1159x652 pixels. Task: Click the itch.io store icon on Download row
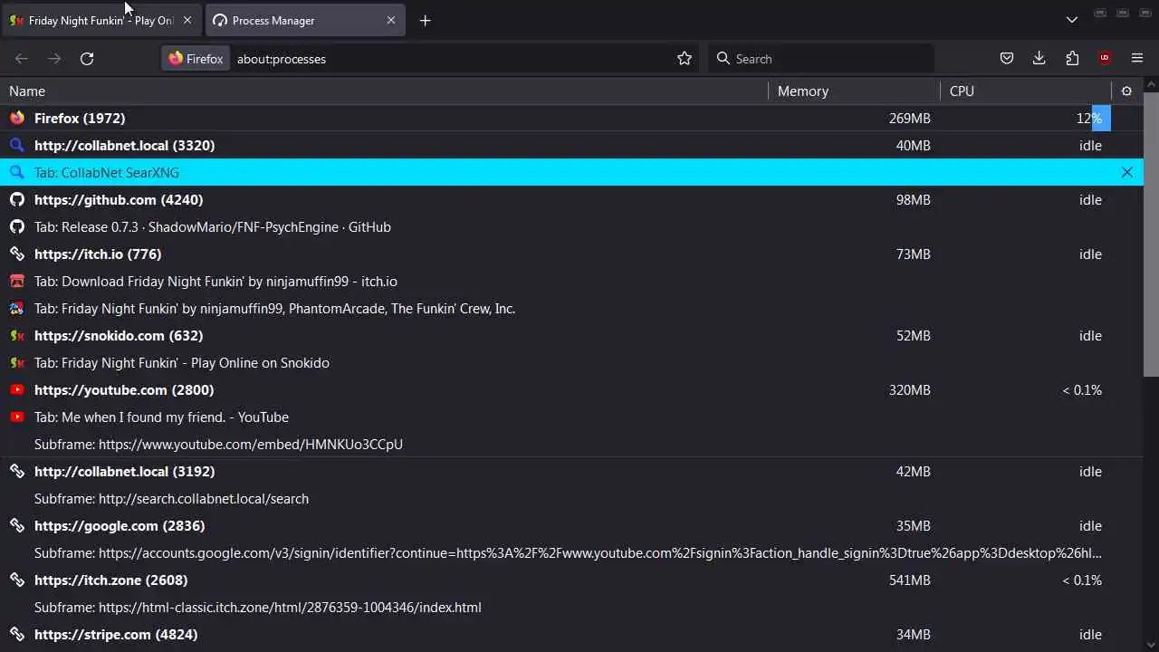[x=16, y=281]
